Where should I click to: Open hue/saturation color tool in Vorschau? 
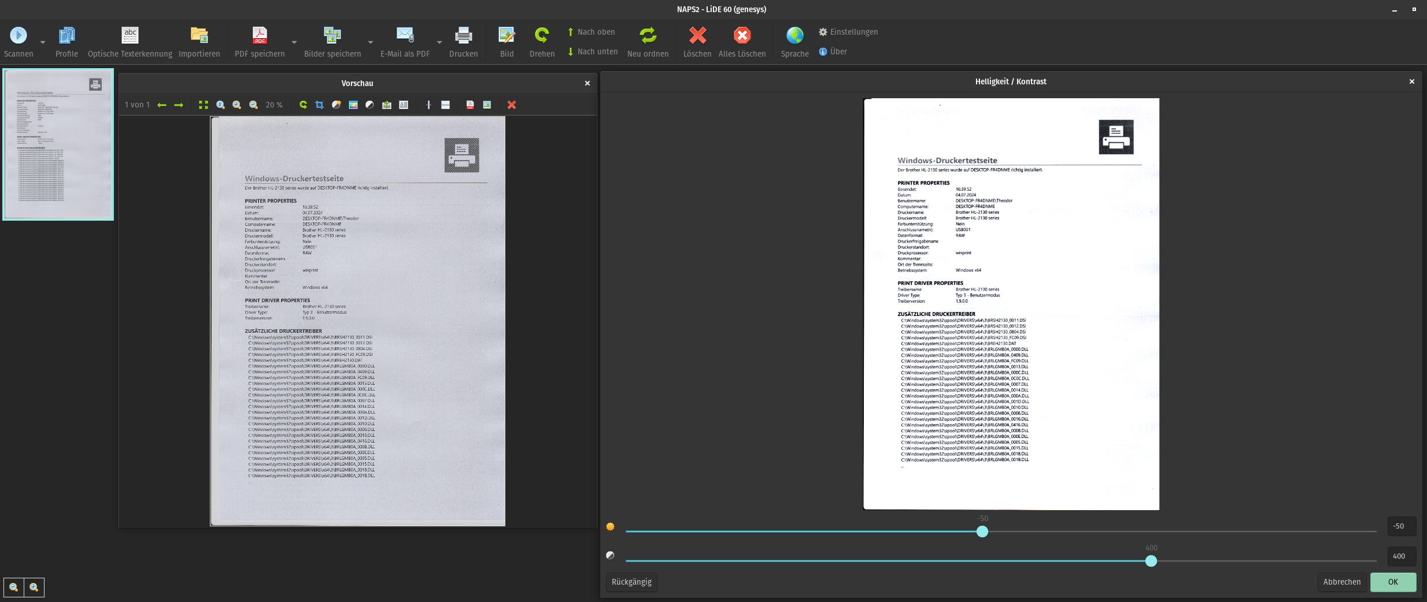tap(353, 105)
